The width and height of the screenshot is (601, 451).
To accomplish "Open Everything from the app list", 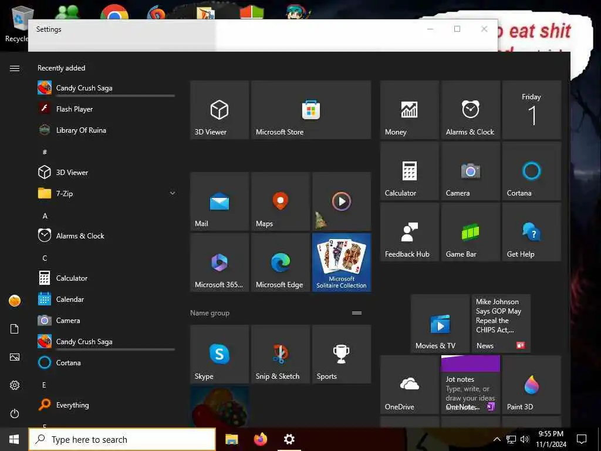I will tap(107, 405).
